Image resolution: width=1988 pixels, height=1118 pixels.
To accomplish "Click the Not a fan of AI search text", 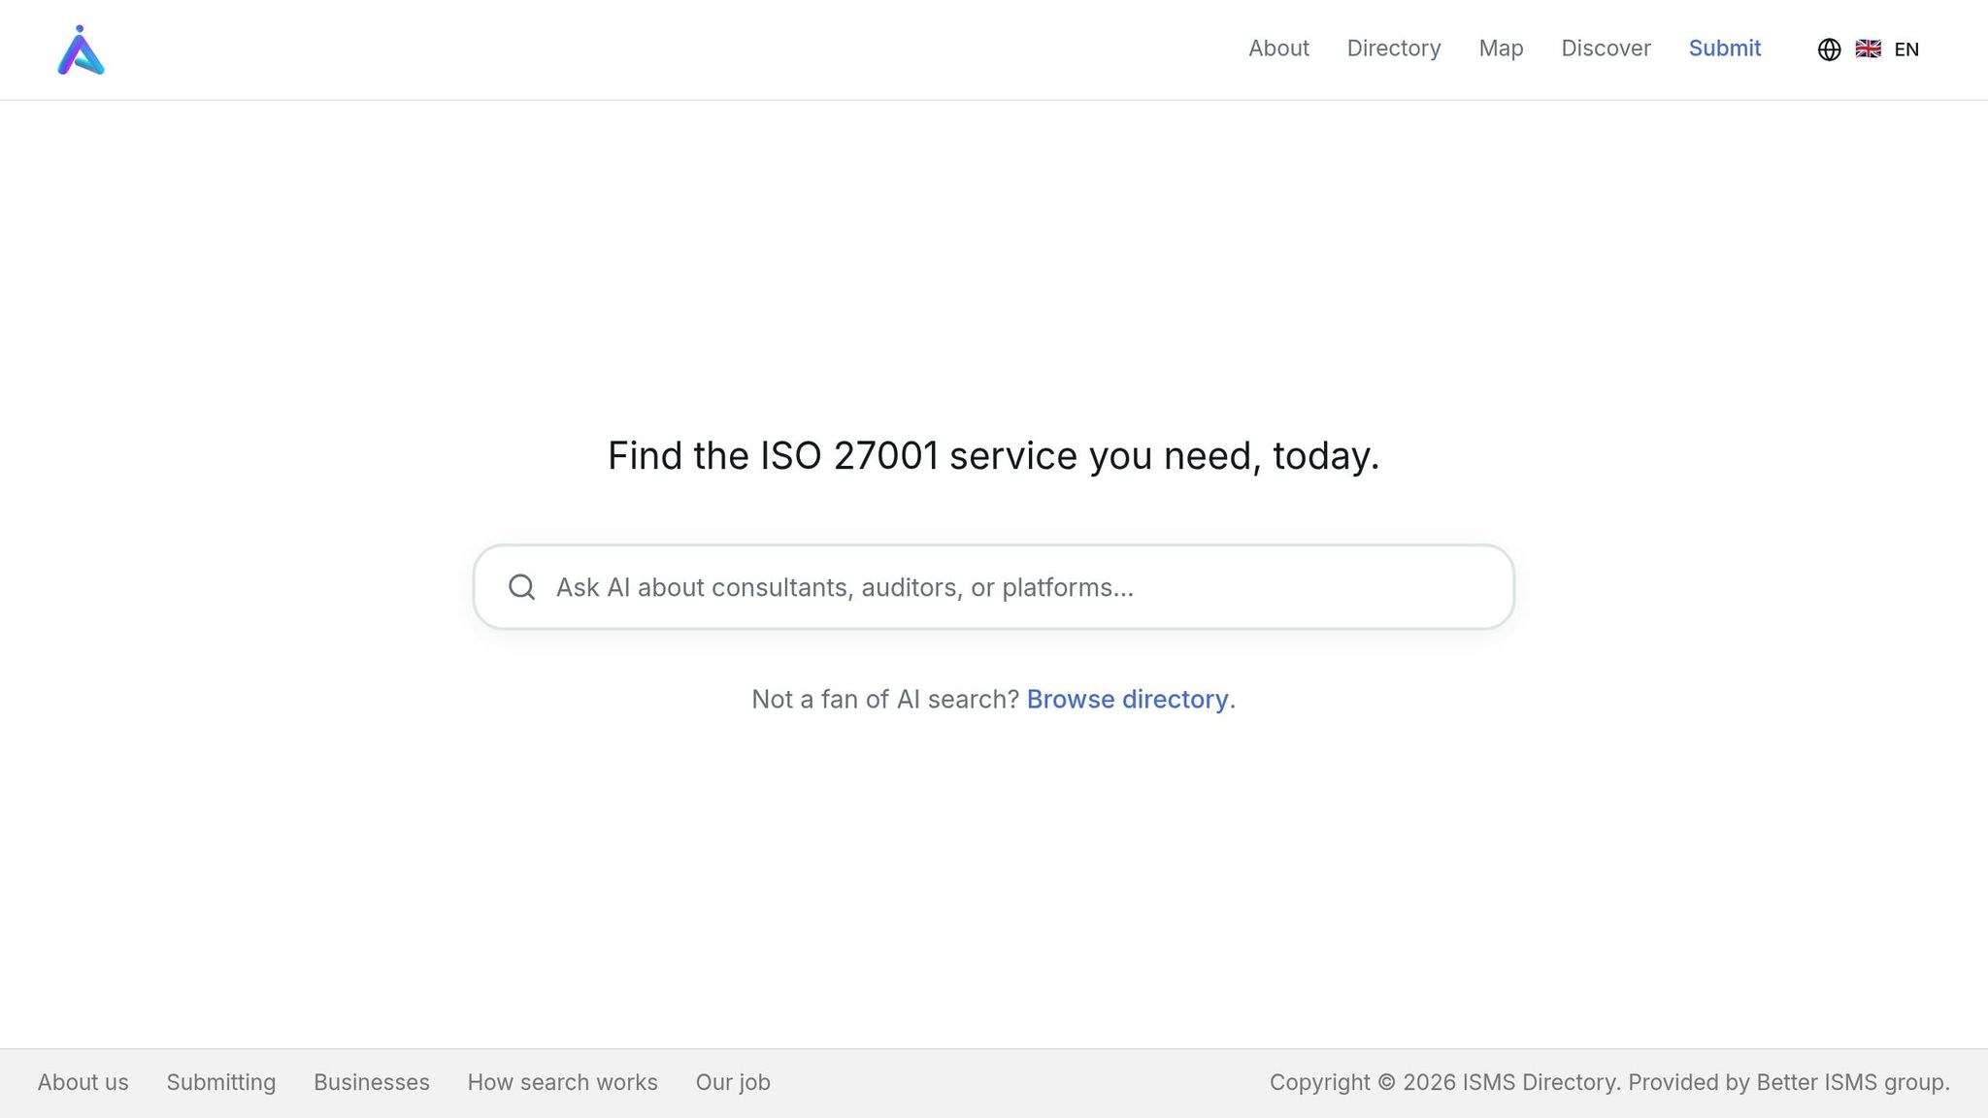I will click(x=884, y=699).
